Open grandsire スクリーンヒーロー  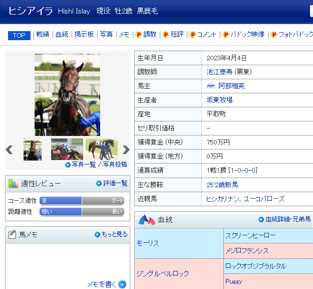pos(250,236)
